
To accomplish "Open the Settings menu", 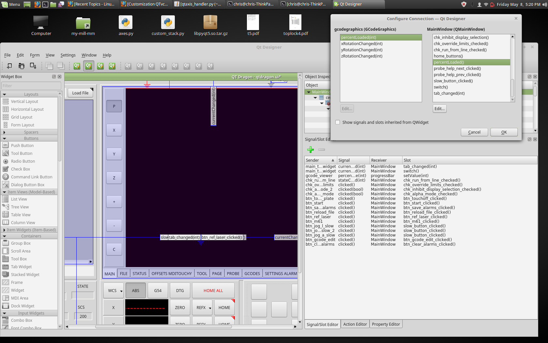I will coord(68,55).
